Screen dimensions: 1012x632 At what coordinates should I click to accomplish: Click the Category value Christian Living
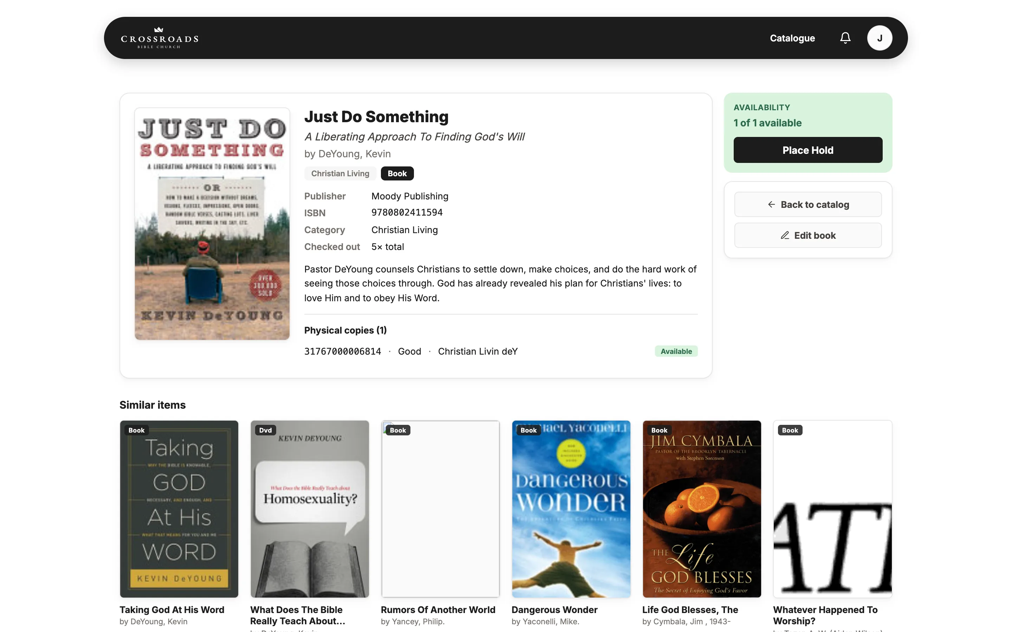click(x=404, y=230)
